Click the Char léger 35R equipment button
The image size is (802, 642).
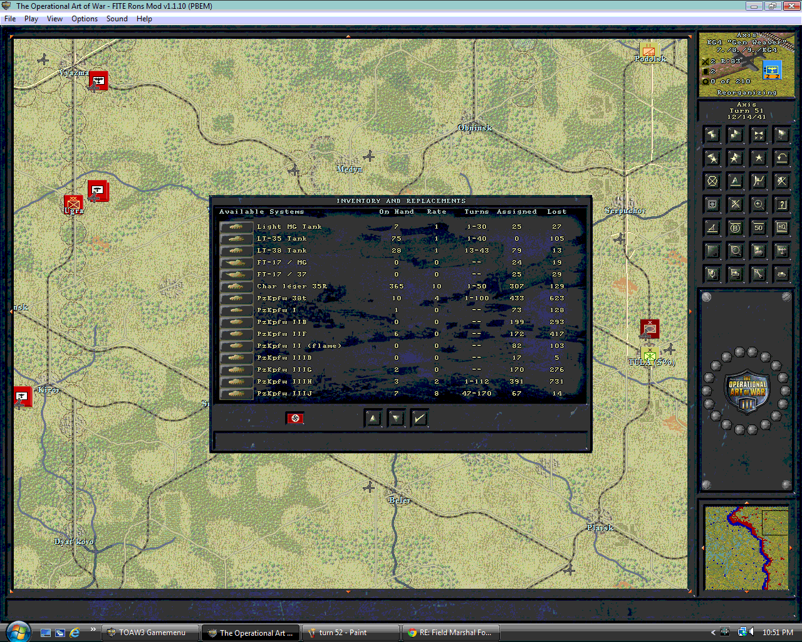(236, 287)
